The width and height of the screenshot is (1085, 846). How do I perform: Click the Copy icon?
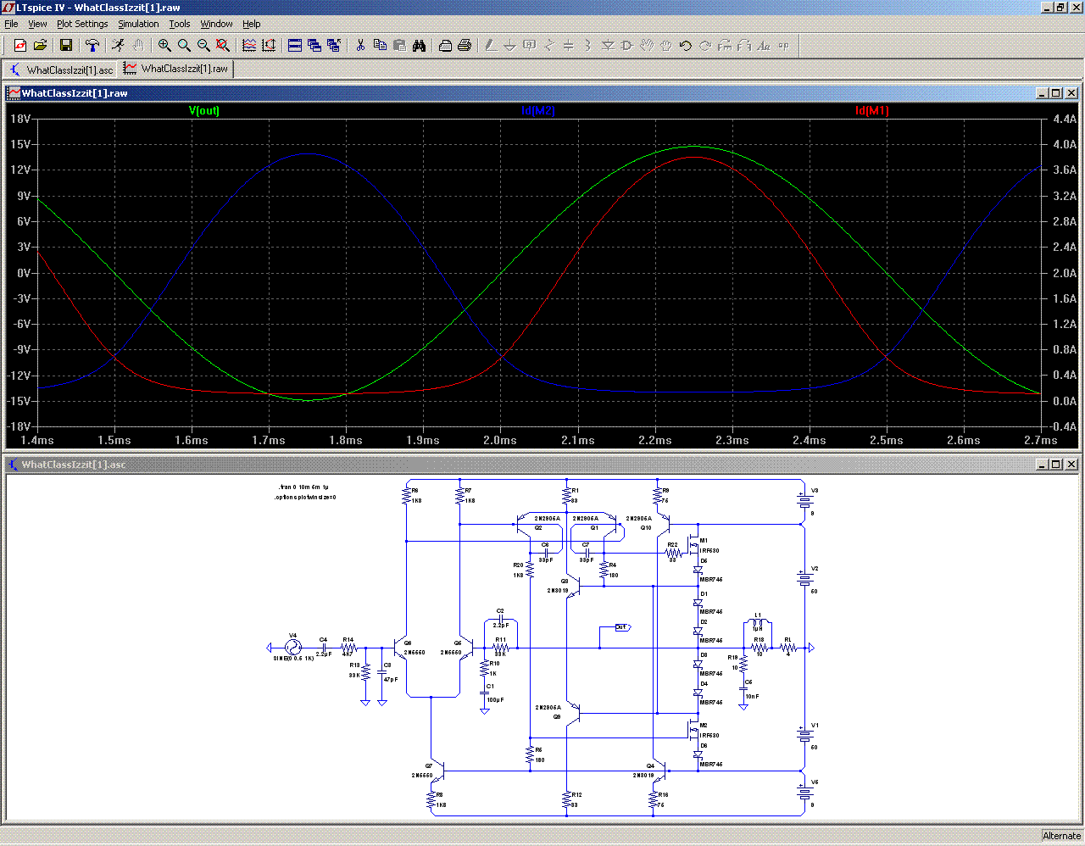point(380,46)
